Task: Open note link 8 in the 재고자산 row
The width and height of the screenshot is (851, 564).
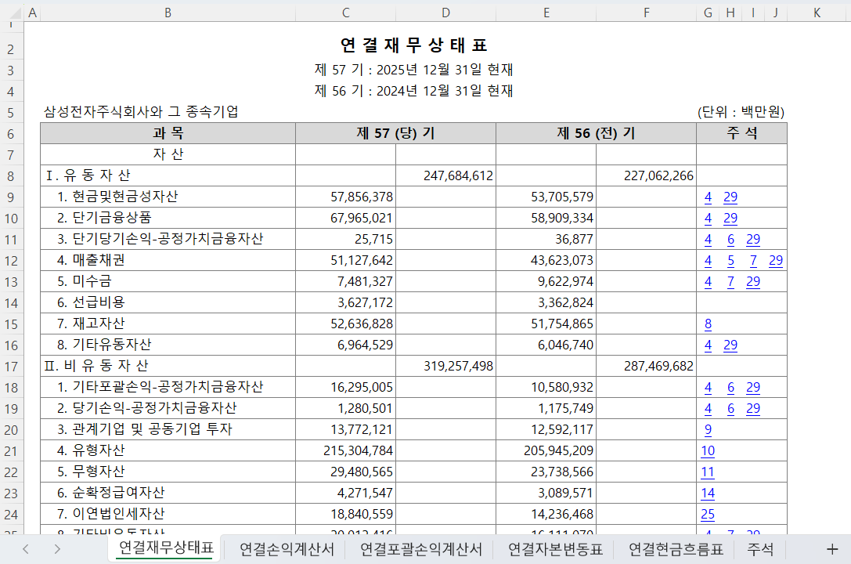Action: point(708,324)
